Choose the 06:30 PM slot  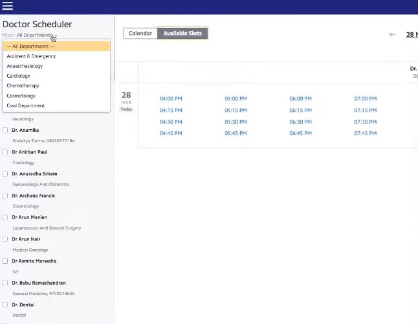coord(300,122)
